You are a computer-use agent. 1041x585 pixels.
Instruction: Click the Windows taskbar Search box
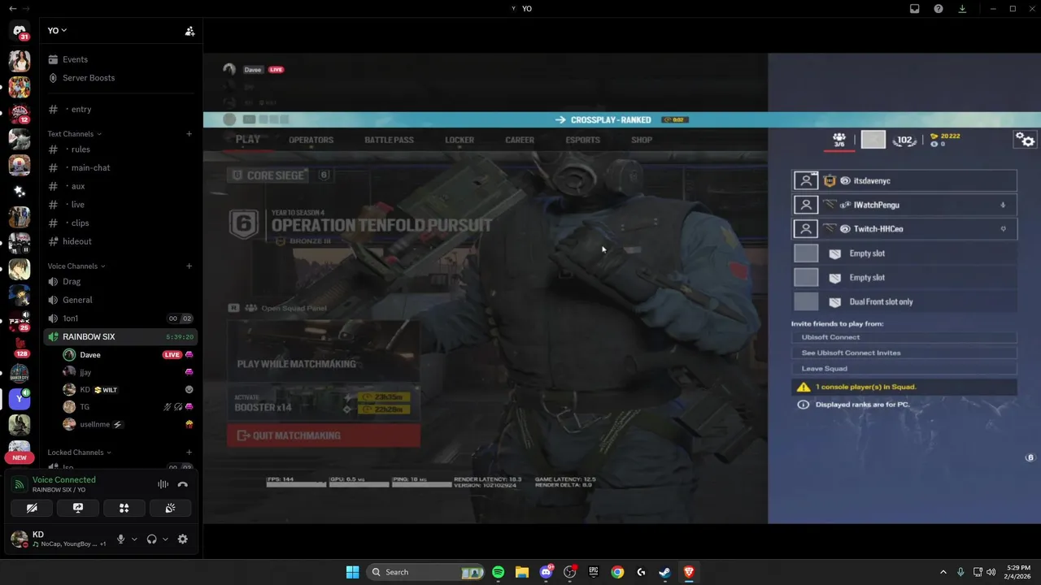coord(425,572)
